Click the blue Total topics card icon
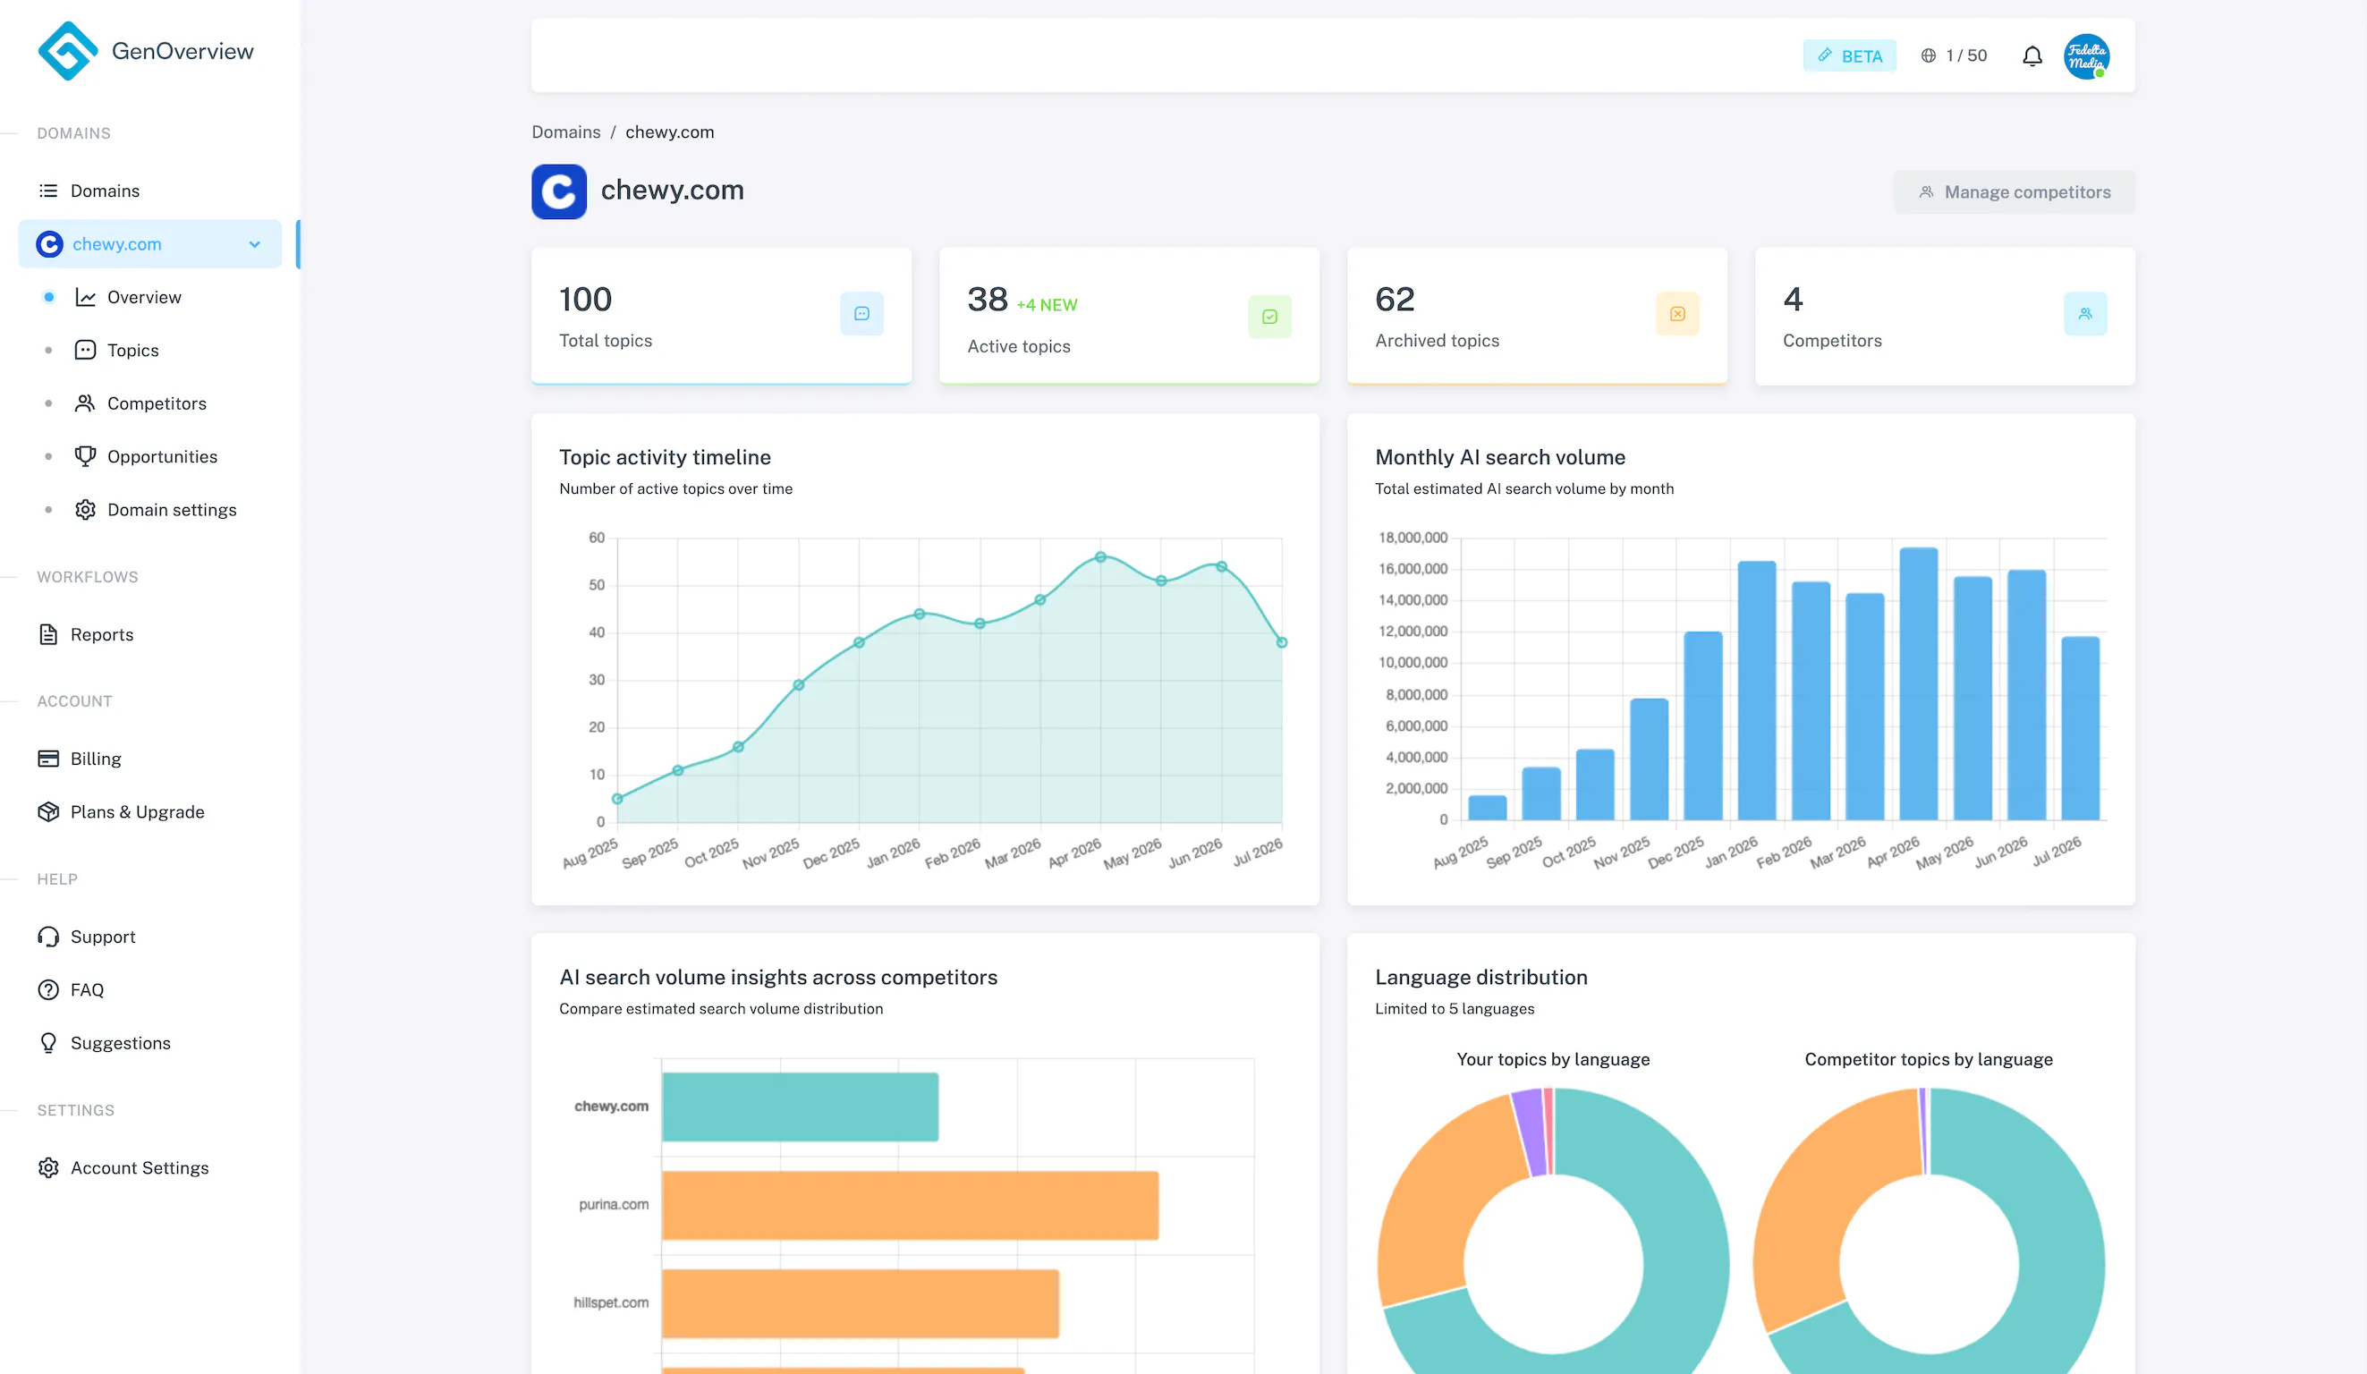The image size is (2367, 1374). tap(861, 314)
